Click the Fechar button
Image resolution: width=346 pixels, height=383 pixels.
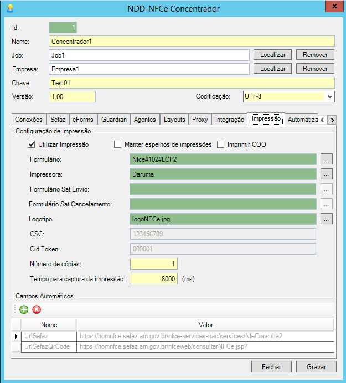click(x=271, y=366)
